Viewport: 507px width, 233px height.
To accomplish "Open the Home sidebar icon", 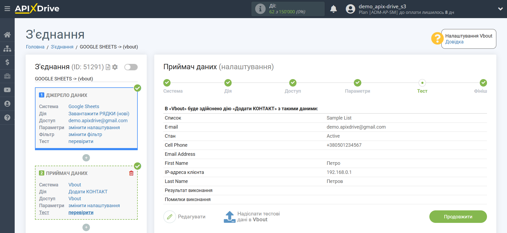I will click(7, 35).
